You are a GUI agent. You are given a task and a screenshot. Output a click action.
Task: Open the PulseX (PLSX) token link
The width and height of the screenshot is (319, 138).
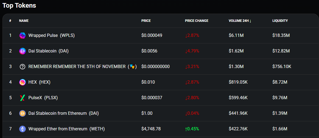click(43, 98)
